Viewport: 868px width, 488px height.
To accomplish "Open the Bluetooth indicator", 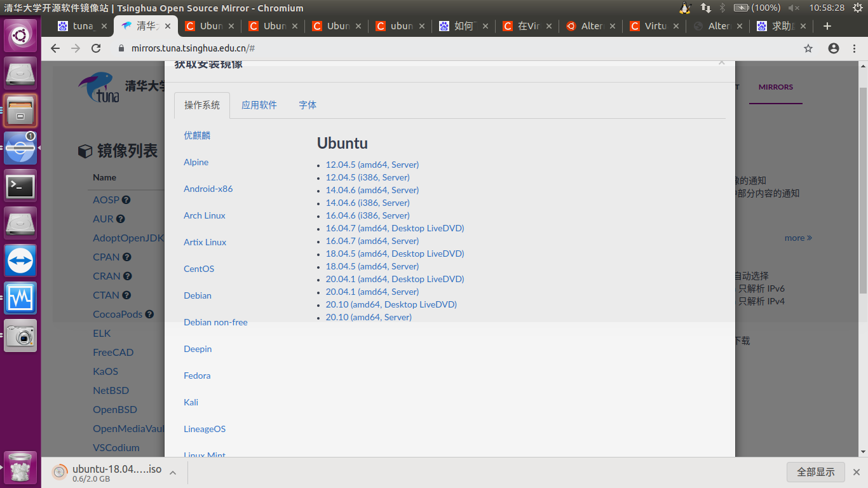I will click(x=722, y=8).
